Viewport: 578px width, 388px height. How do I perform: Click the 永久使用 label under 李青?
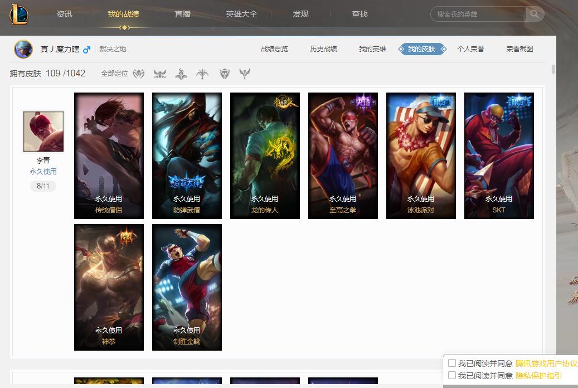(x=43, y=172)
